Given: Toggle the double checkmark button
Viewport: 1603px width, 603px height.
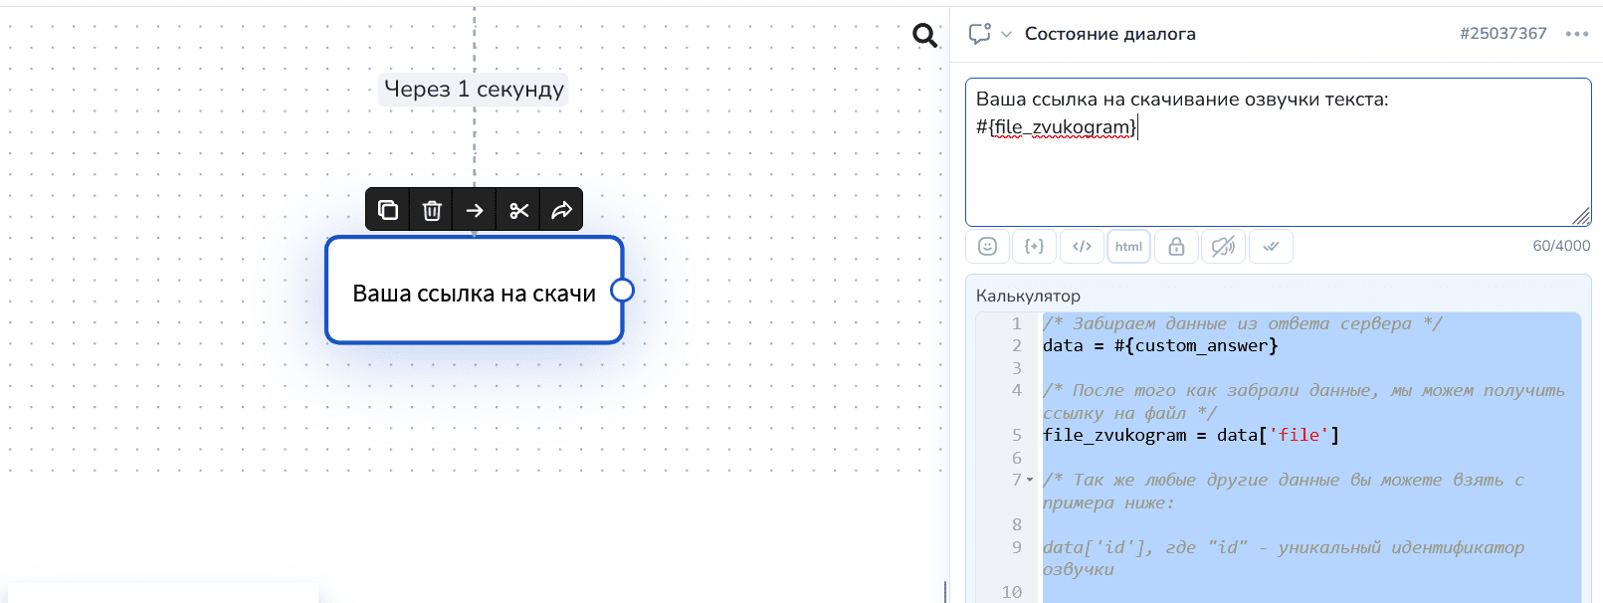Looking at the screenshot, I should (1271, 247).
